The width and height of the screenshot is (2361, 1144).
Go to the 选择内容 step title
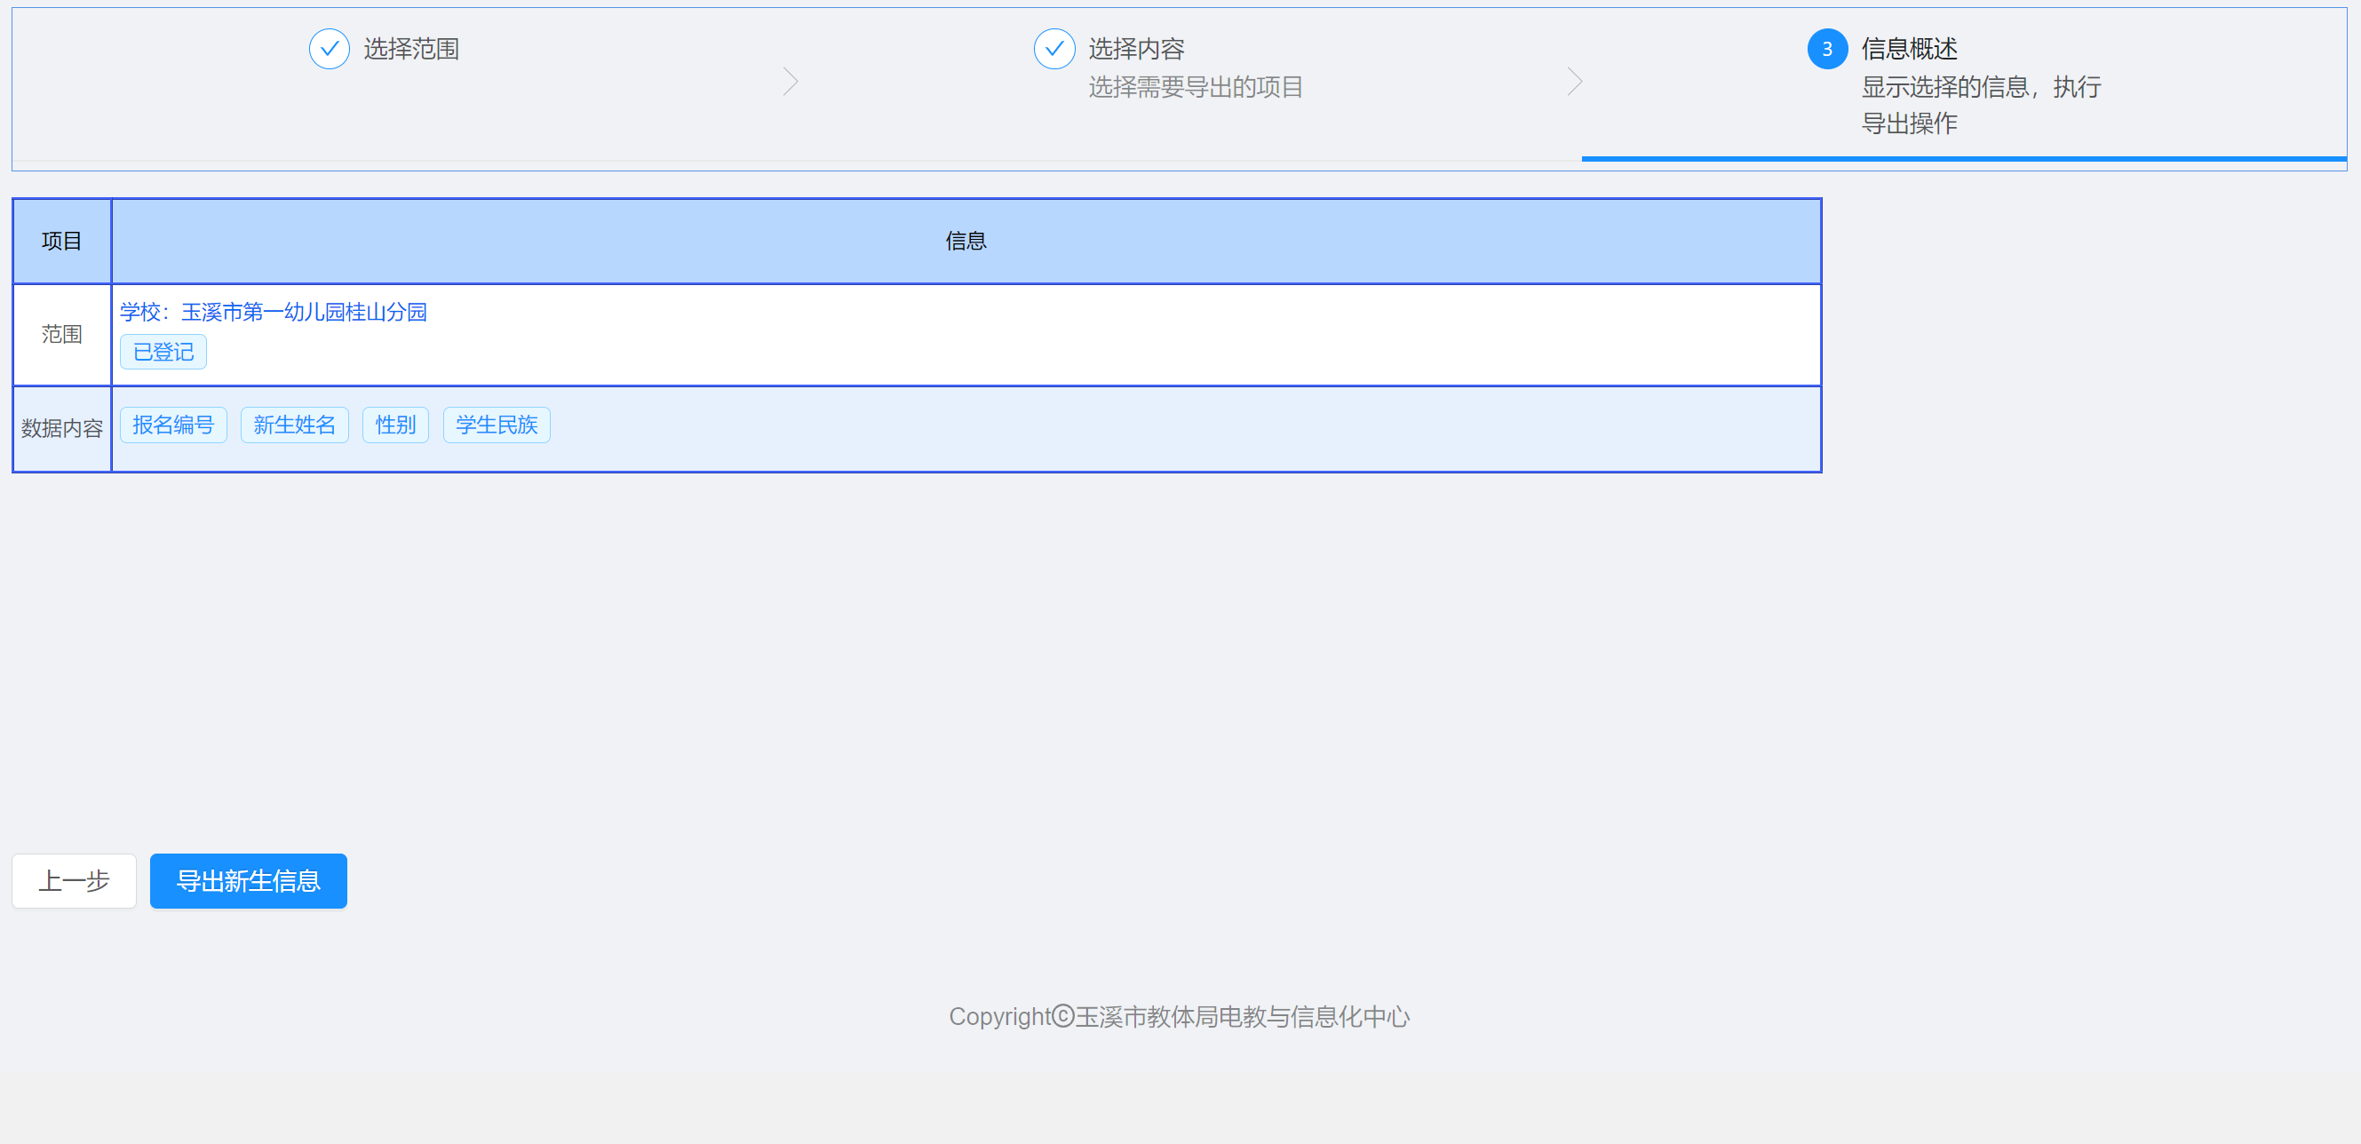click(1136, 49)
